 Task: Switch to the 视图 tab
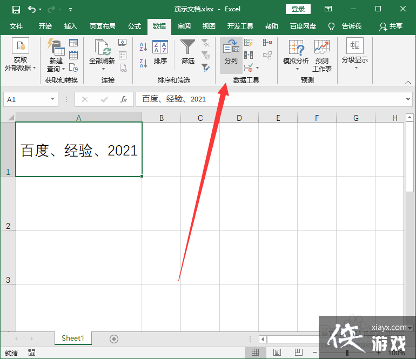pyautogui.click(x=209, y=26)
